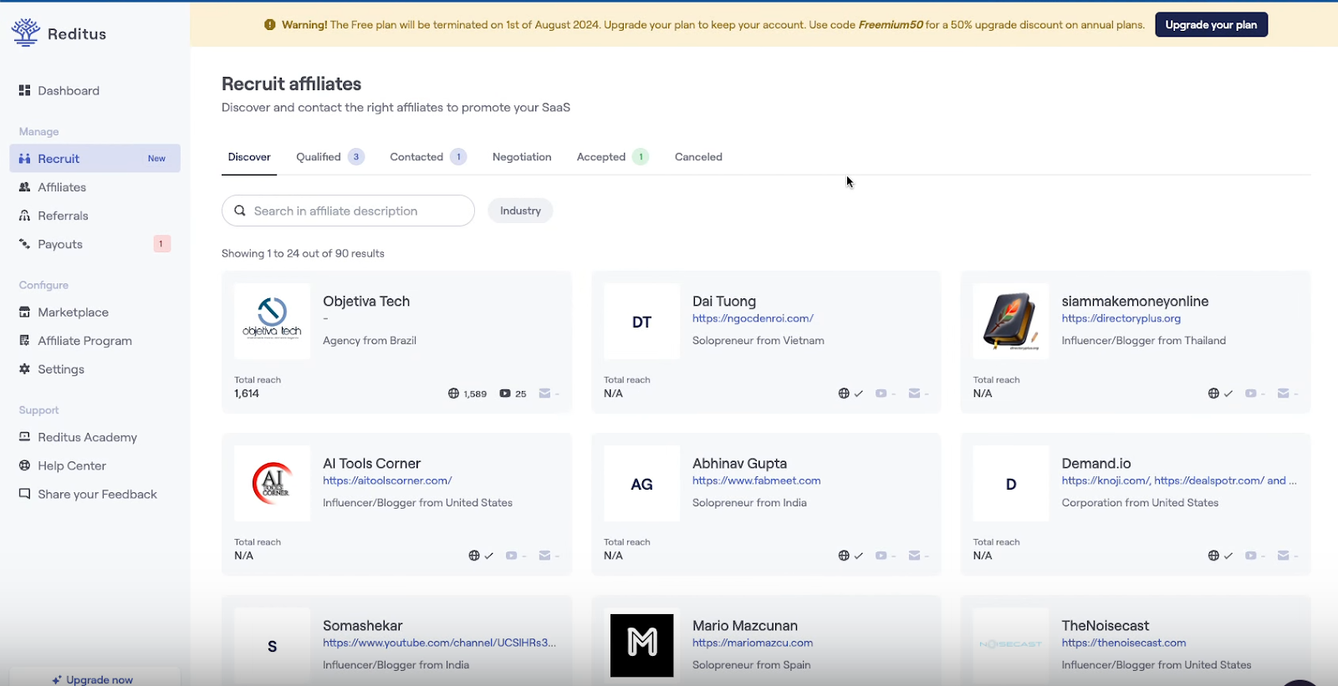Click Objetiva Tech website reach globe icon
1338x686 pixels.
[453, 394]
